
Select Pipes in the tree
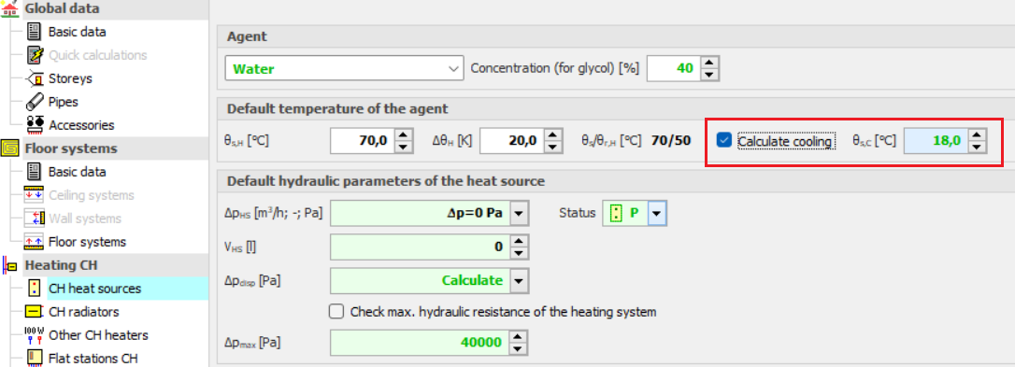click(x=64, y=102)
